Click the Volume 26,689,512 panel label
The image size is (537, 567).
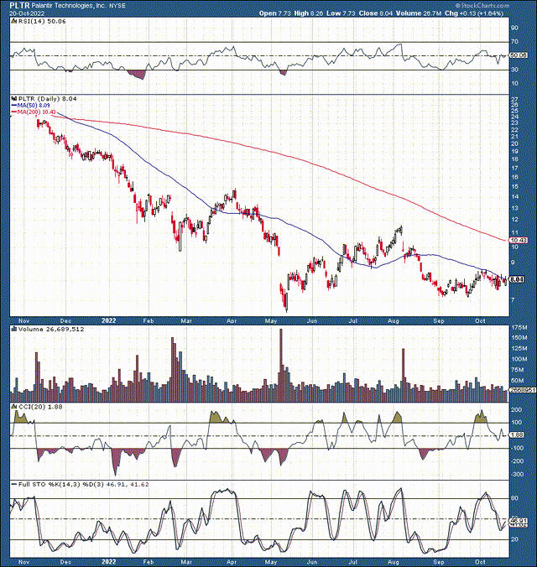coord(51,329)
